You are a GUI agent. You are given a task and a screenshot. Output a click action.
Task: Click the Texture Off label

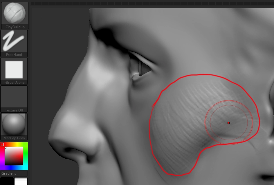point(14,110)
